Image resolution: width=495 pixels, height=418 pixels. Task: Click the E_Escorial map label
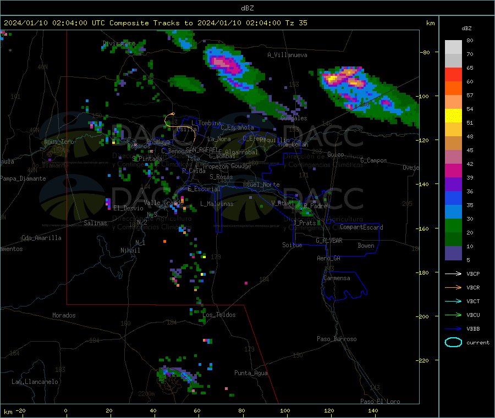(x=204, y=189)
